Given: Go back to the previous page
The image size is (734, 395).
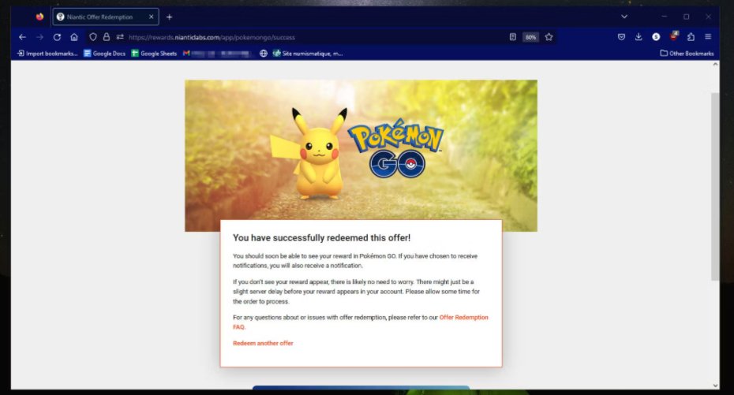Looking at the screenshot, I should click(22, 37).
